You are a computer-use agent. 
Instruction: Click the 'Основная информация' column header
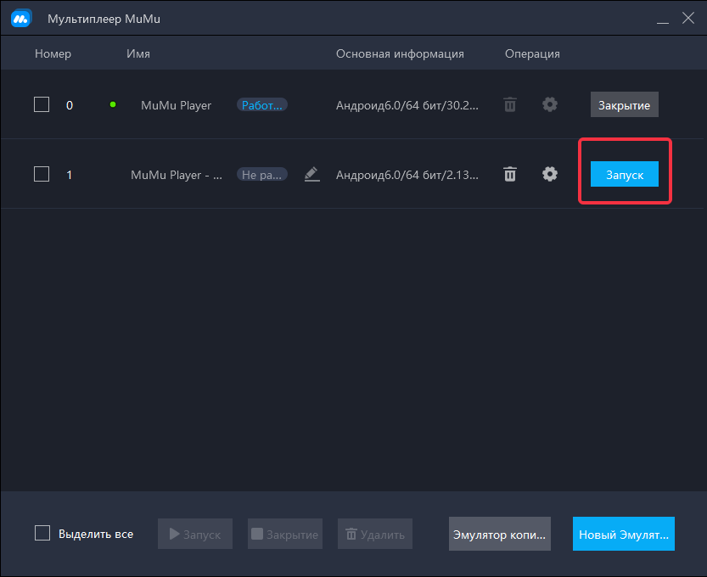coord(400,53)
